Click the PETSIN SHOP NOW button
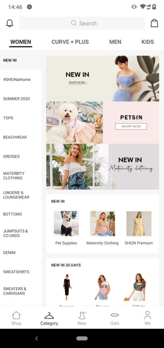The height and width of the screenshot is (348, 164). [131, 126]
